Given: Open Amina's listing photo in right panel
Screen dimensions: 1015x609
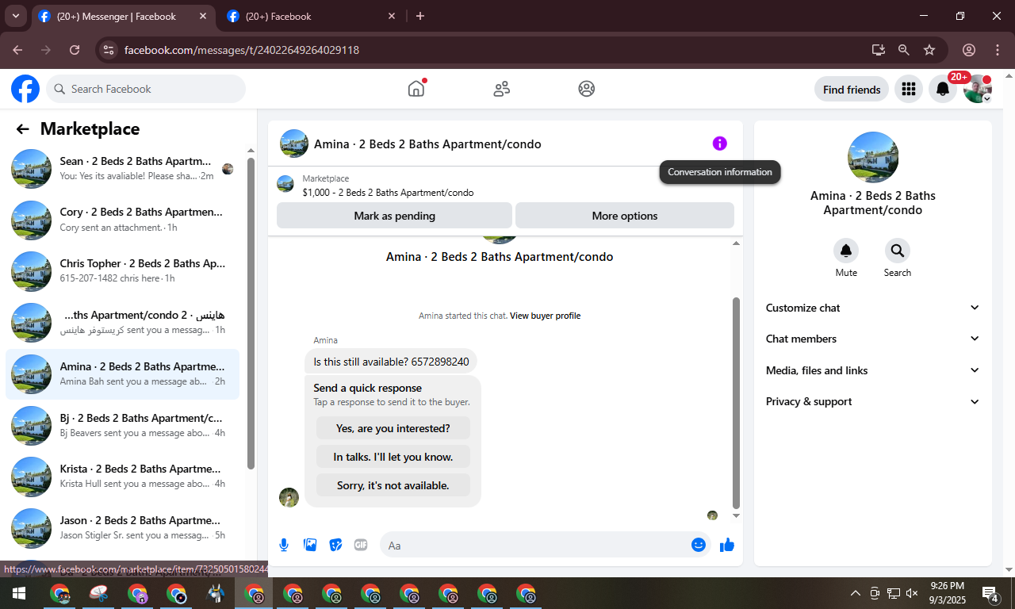Looking at the screenshot, I should (873, 157).
